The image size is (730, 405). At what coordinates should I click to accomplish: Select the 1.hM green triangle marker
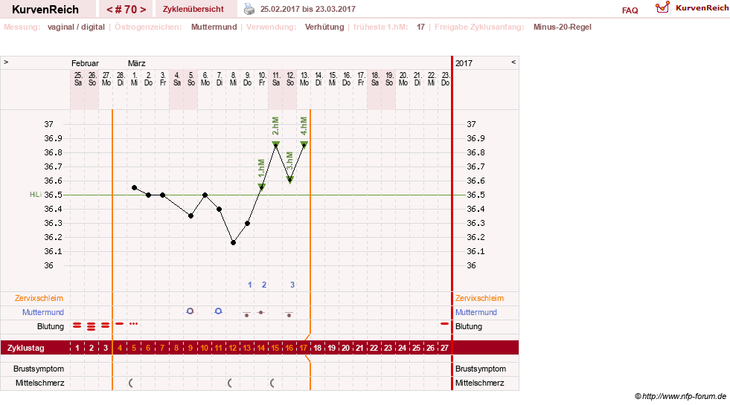[x=262, y=187]
